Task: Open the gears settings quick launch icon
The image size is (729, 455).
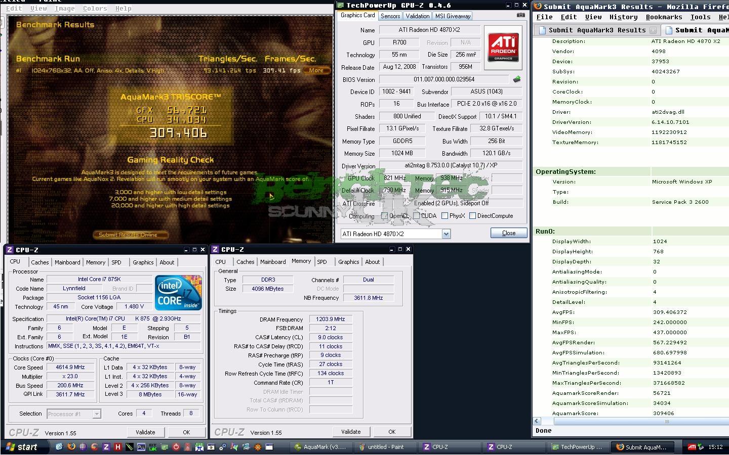Action: click(x=222, y=447)
